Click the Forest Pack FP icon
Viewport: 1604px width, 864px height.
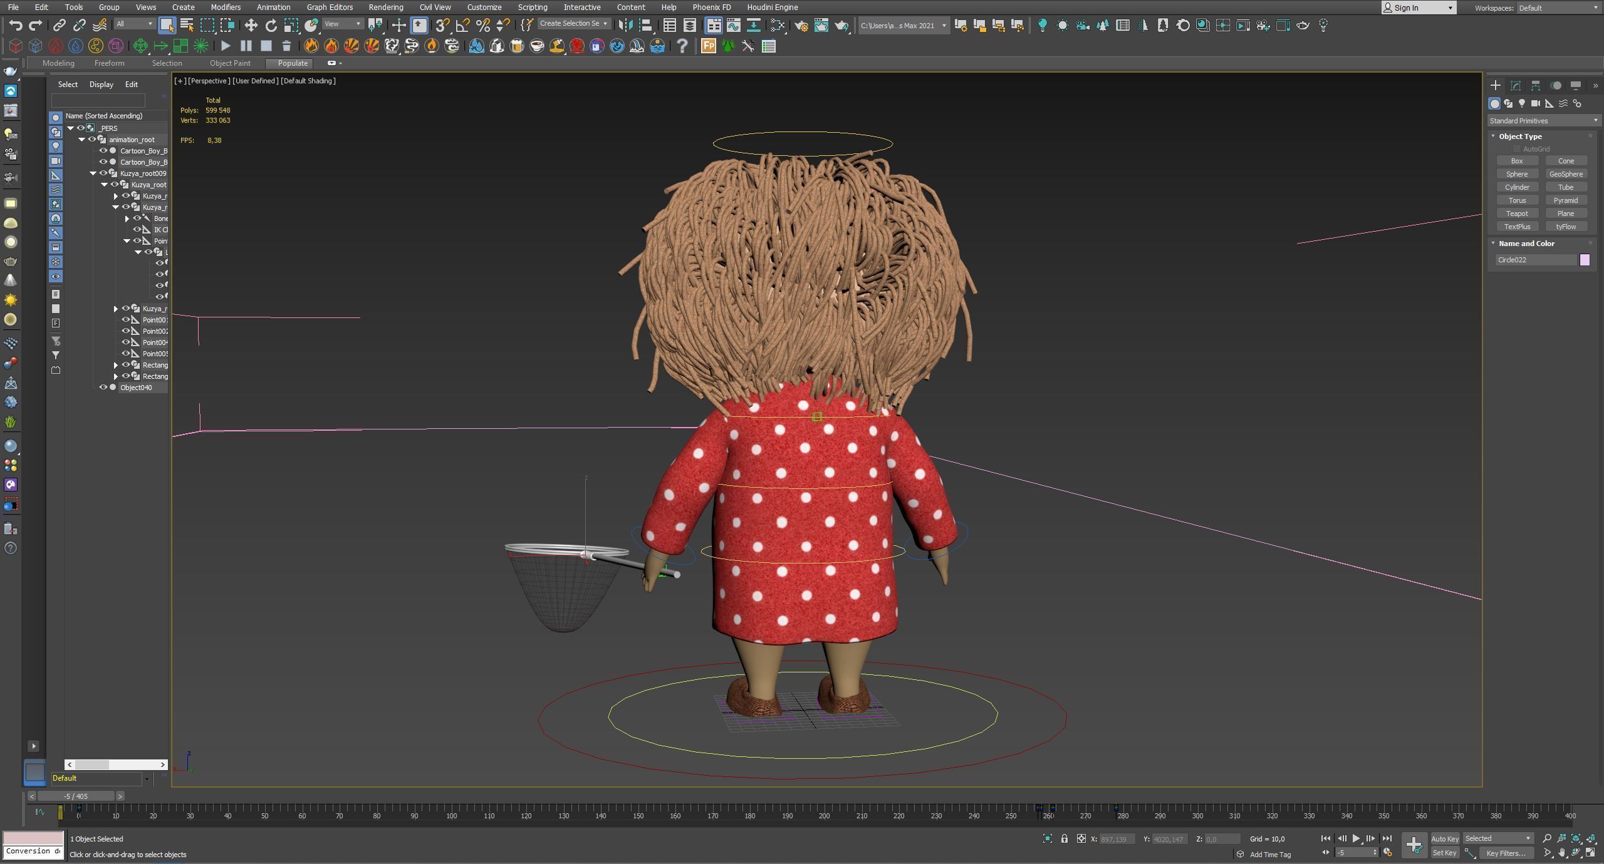pyautogui.click(x=708, y=46)
